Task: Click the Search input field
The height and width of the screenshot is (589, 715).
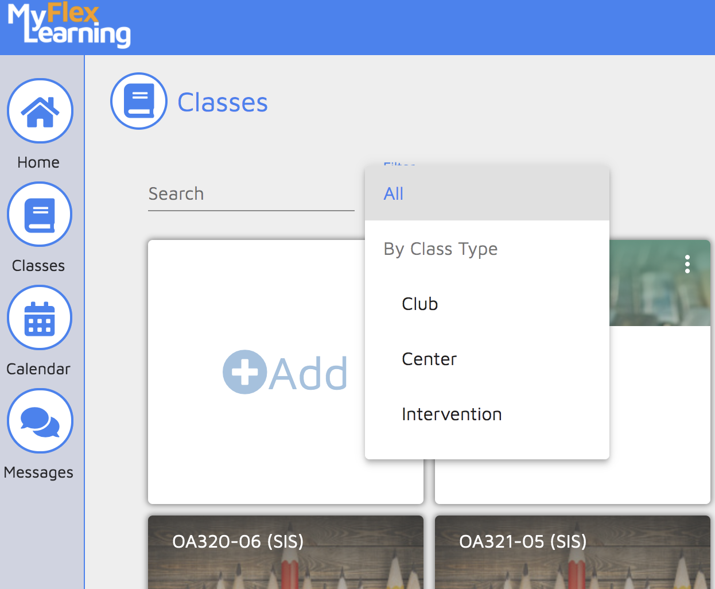Action: coord(251,194)
